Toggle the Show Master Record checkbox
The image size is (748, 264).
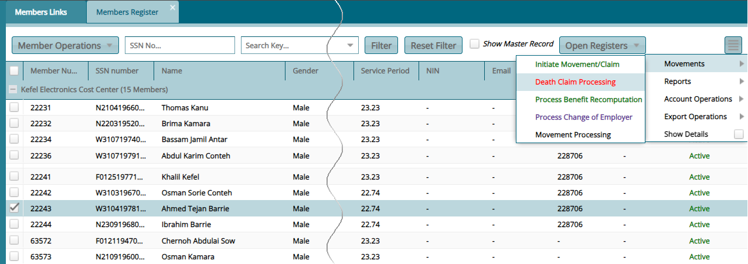[x=475, y=44]
